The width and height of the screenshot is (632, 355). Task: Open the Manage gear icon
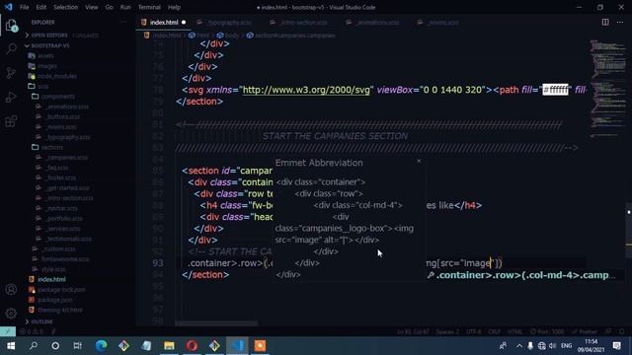pyautogui.click(x=11, y=313)
